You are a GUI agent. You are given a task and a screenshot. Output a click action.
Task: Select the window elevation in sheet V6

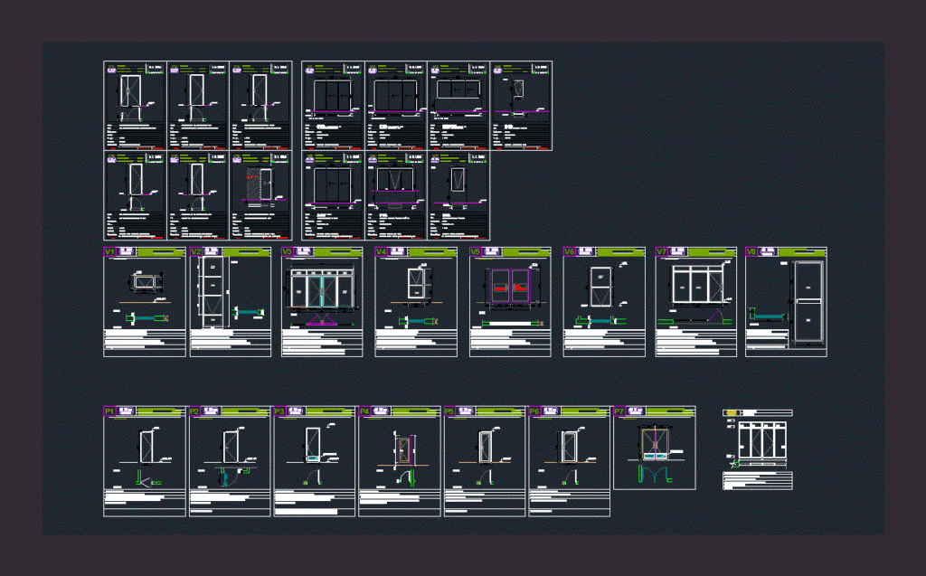point(601,287)
